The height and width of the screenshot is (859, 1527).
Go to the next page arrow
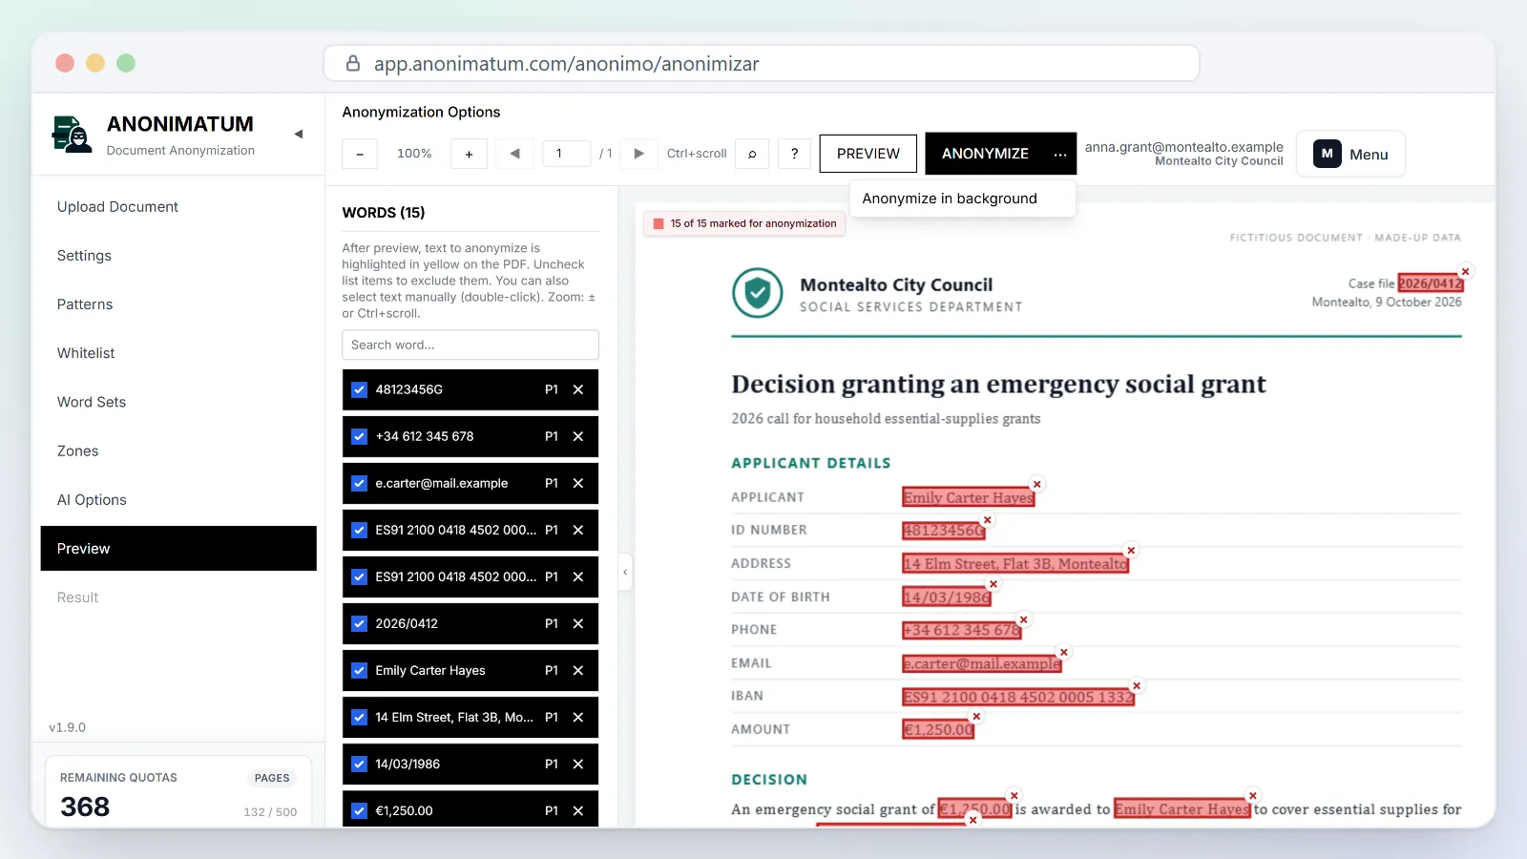point(639,154)
